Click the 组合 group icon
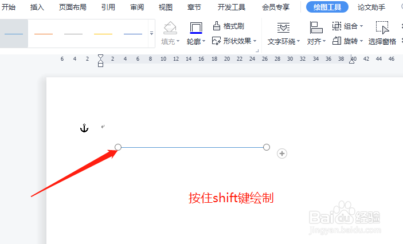The height and width of the screenshot is (244, 403). pyautogui.click(x=337, y=26)
